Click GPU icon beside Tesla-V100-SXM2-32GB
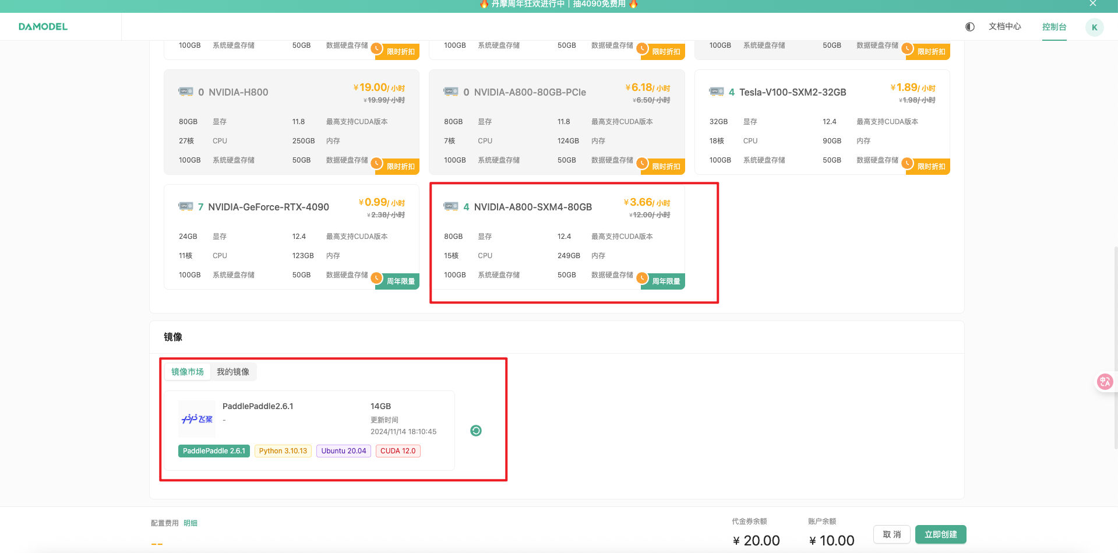The width and height of the screenshot is (1118, 553). 717,91
